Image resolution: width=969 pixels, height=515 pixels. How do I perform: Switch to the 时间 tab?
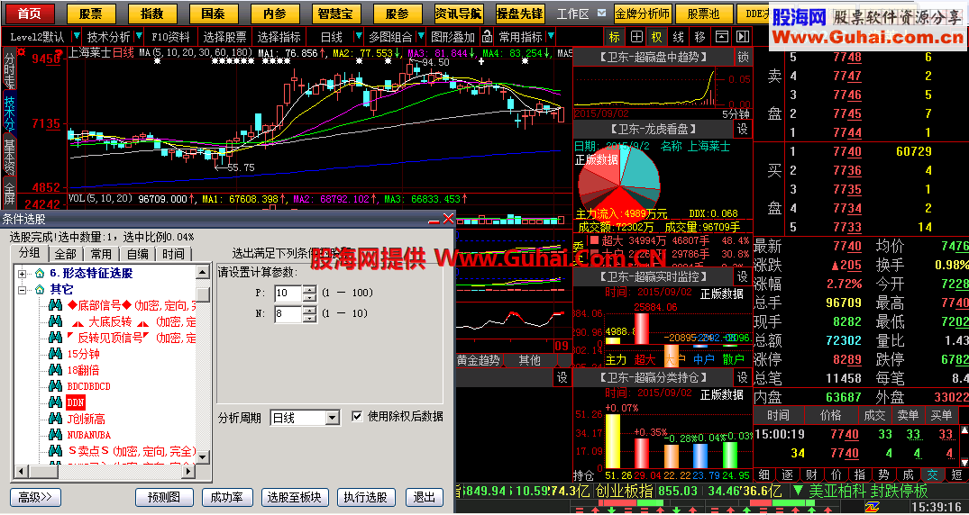pos(173,253)
